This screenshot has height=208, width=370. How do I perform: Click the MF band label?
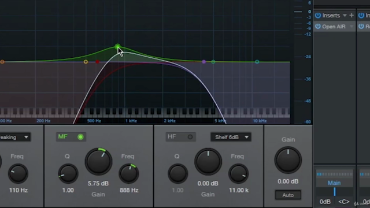63,136
